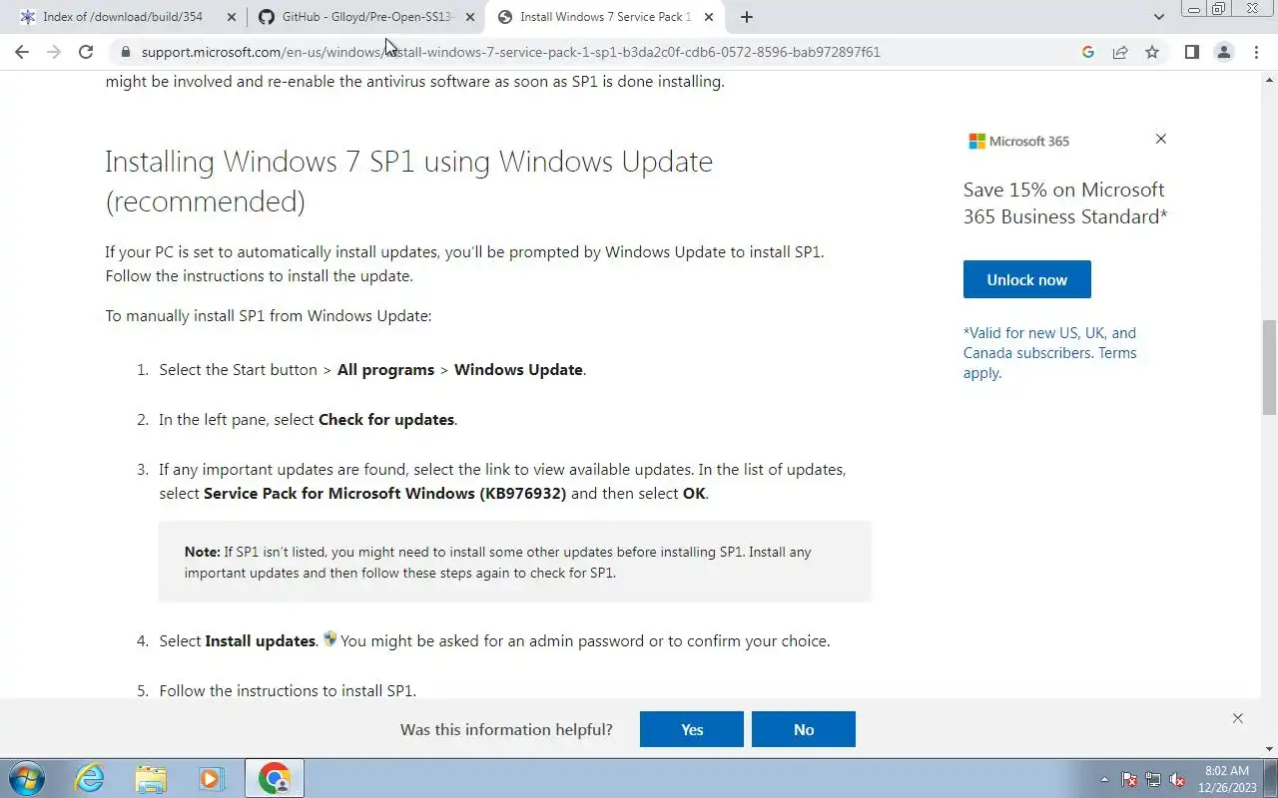Open Windows Media Player from taskbar
This screenshot has width=1278, height=798.
(x=212, y=778)
